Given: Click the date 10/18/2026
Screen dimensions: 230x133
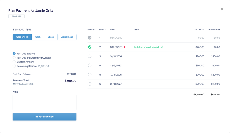Looking at the screenshot, I should pyautogui.click(x=116, y=56).
